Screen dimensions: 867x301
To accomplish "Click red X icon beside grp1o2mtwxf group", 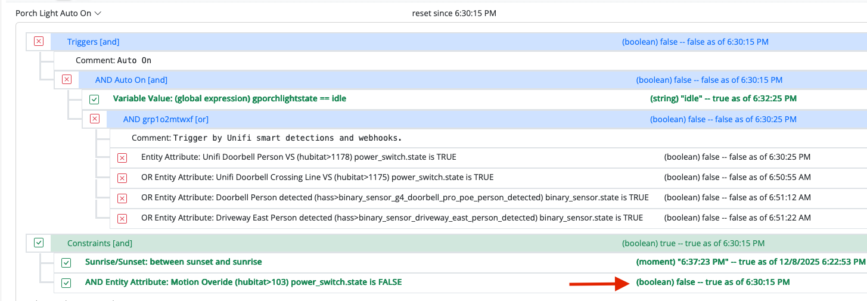I will point(94,119).
